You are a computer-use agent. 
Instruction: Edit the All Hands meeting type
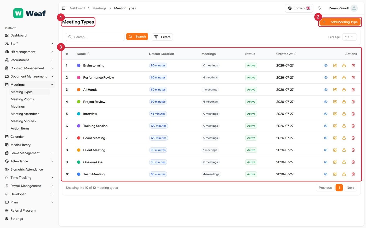[335, 90]
